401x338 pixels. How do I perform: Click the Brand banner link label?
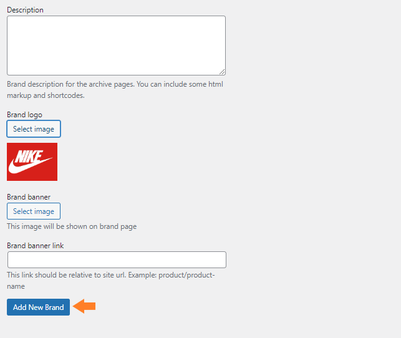point(36,246)
